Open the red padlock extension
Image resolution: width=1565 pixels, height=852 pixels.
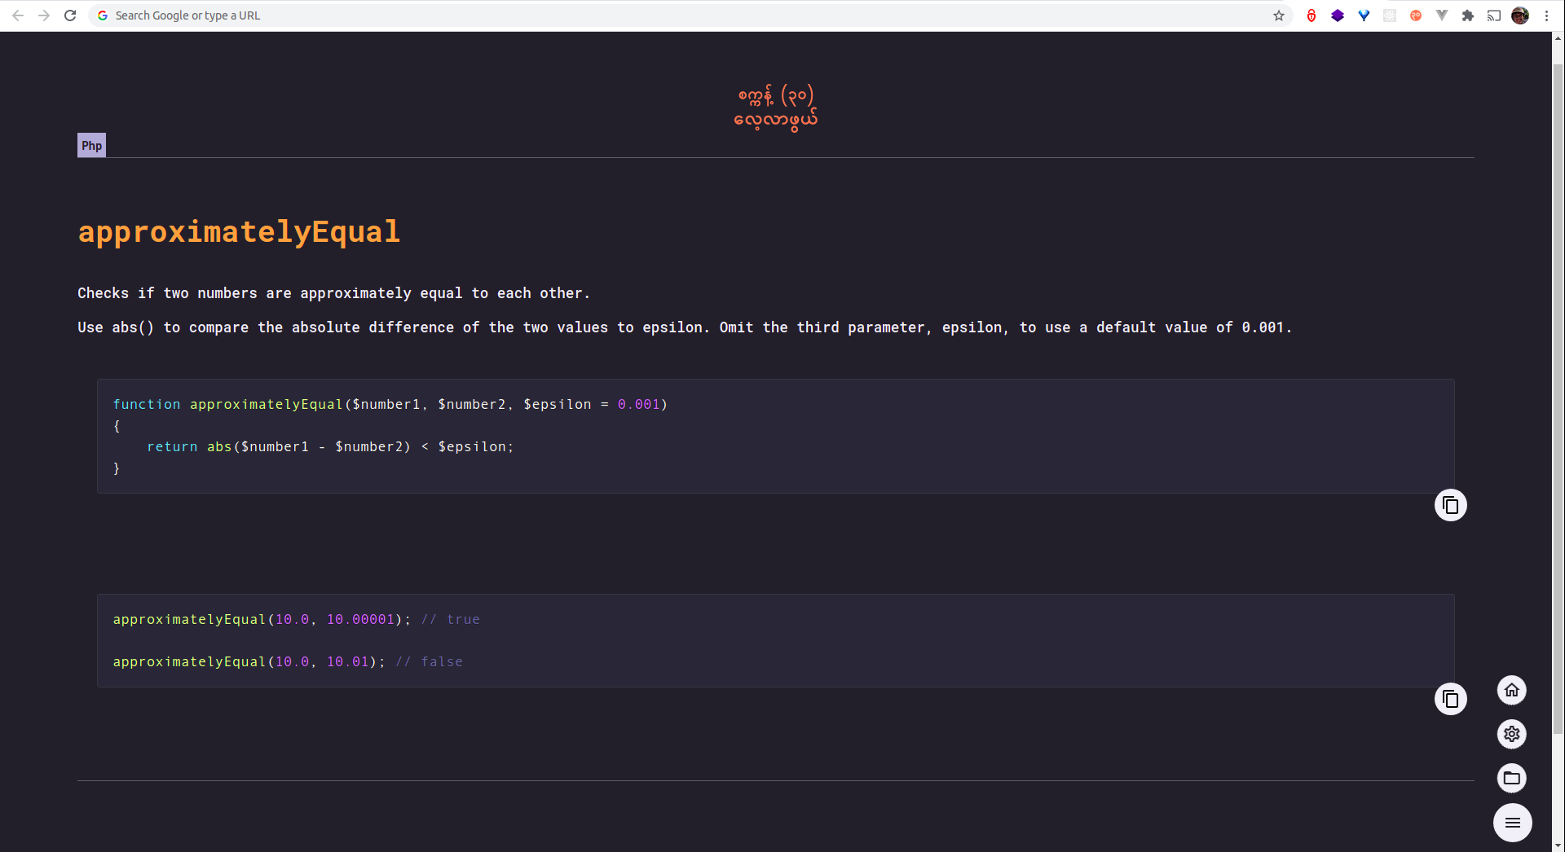tap(1312, 15)
